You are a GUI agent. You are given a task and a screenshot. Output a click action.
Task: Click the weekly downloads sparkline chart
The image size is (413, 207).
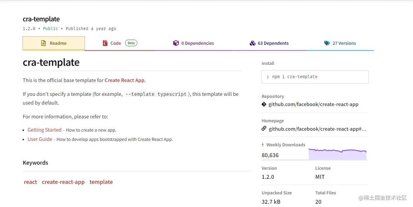338,154
